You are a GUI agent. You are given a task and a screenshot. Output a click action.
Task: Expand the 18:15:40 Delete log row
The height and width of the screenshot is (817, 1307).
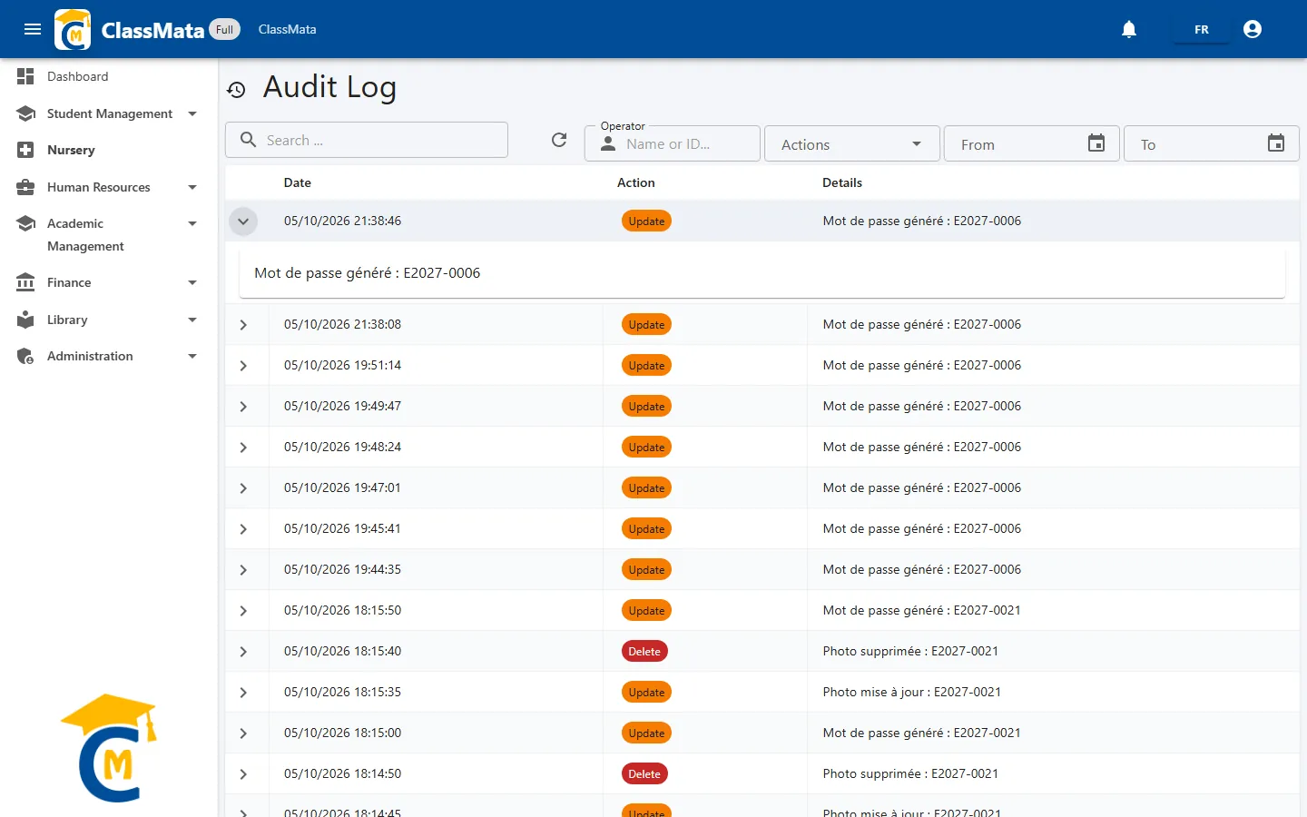coord(243,652)
